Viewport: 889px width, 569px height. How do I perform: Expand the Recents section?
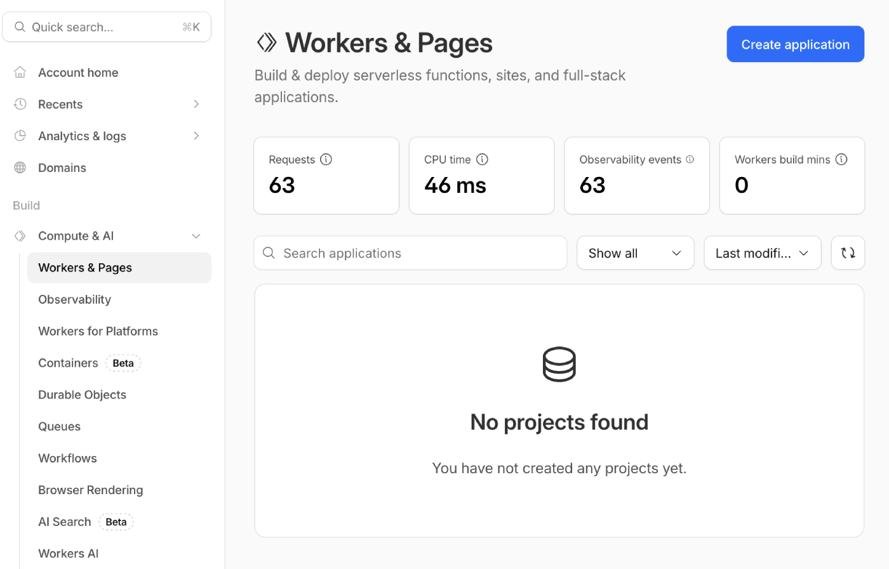pyautogui.click(x=197, y=104)
